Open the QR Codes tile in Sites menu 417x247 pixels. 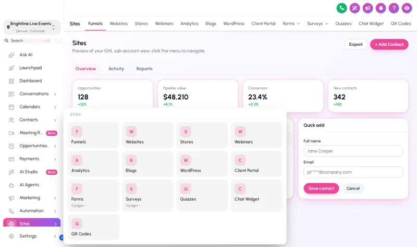tap(93, 227)
